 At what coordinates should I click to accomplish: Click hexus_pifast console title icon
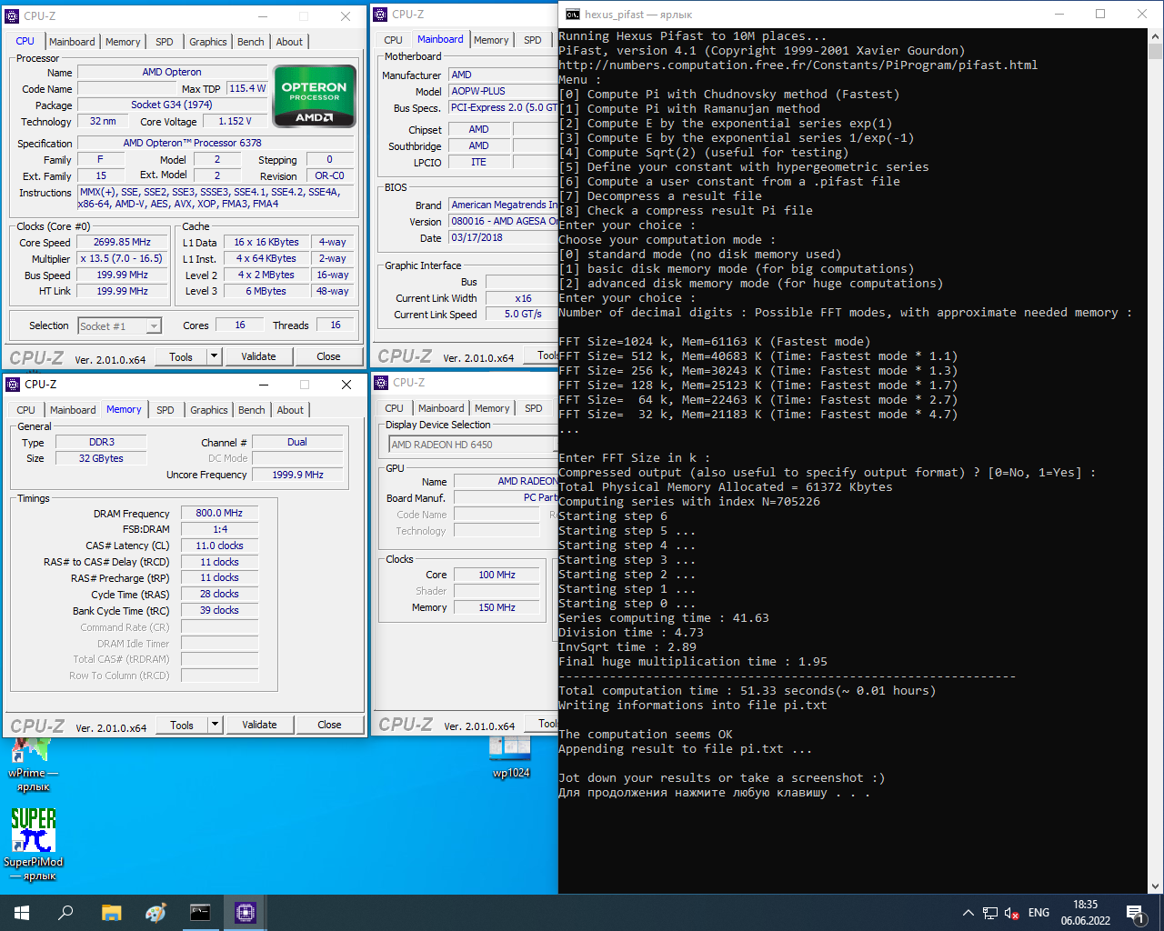click(x=572, y=14)
